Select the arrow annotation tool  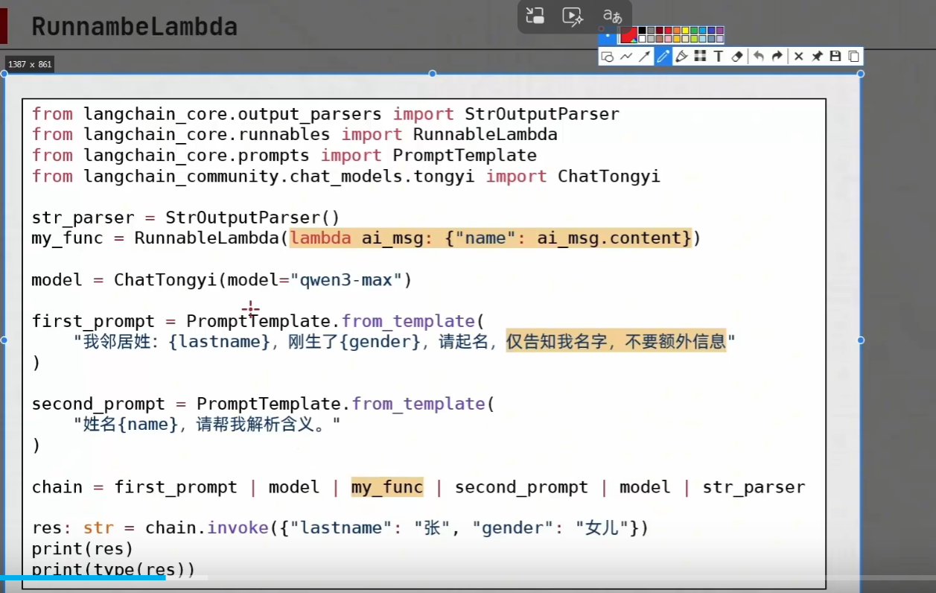click(645, 57)
